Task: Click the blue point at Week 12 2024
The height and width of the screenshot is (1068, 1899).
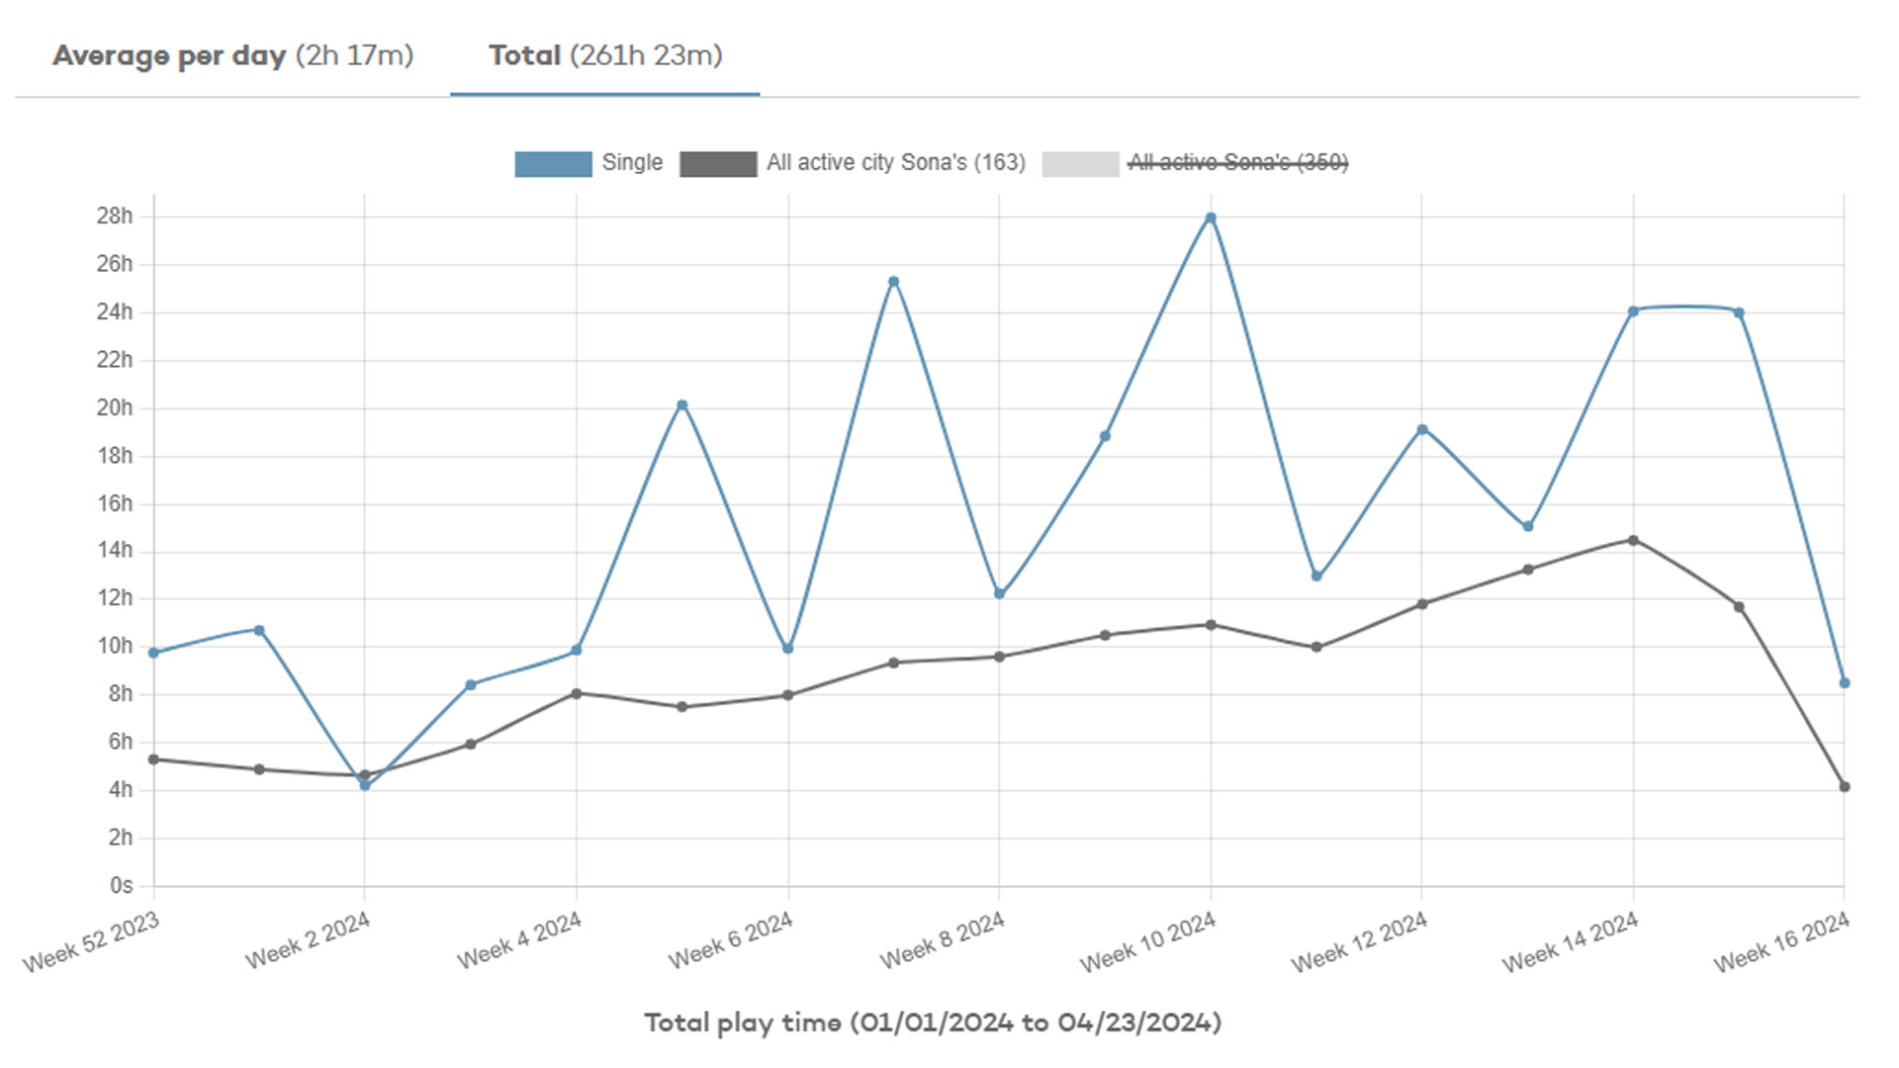Action: pos(1422,429)
